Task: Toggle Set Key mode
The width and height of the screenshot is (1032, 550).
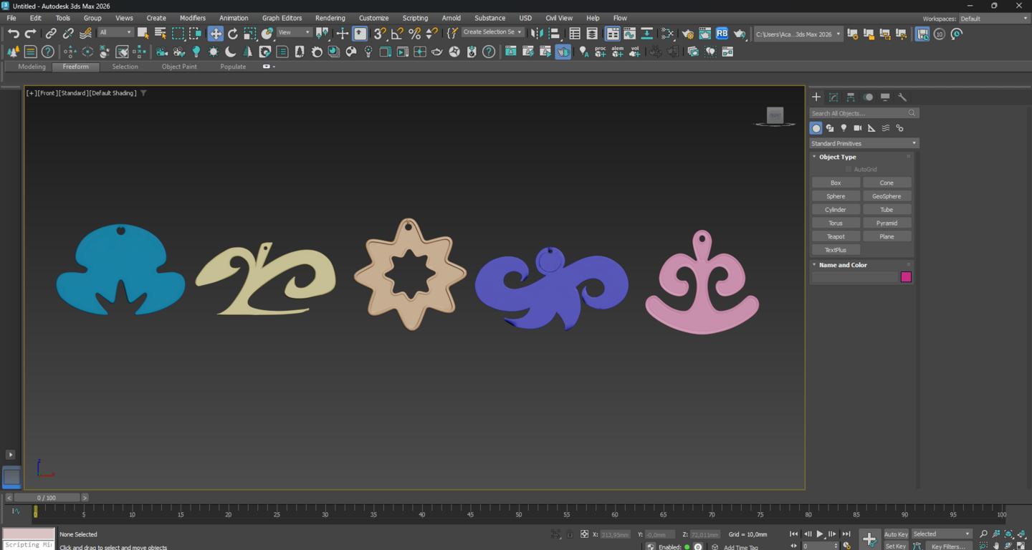Action: tap(895, 546)
